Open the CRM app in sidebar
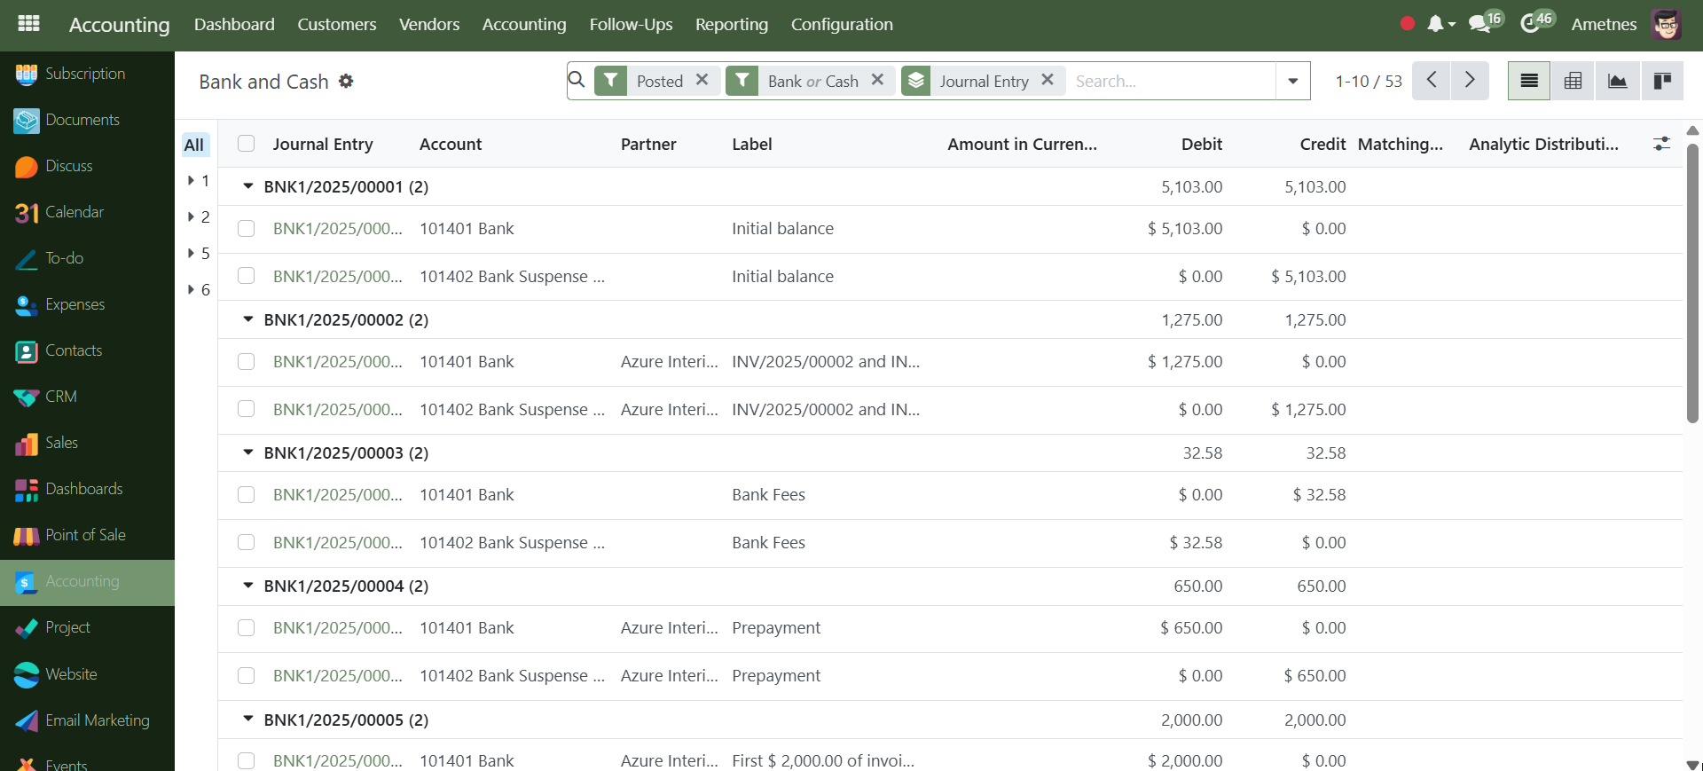The image size is (1703, 771). [60, 397]
